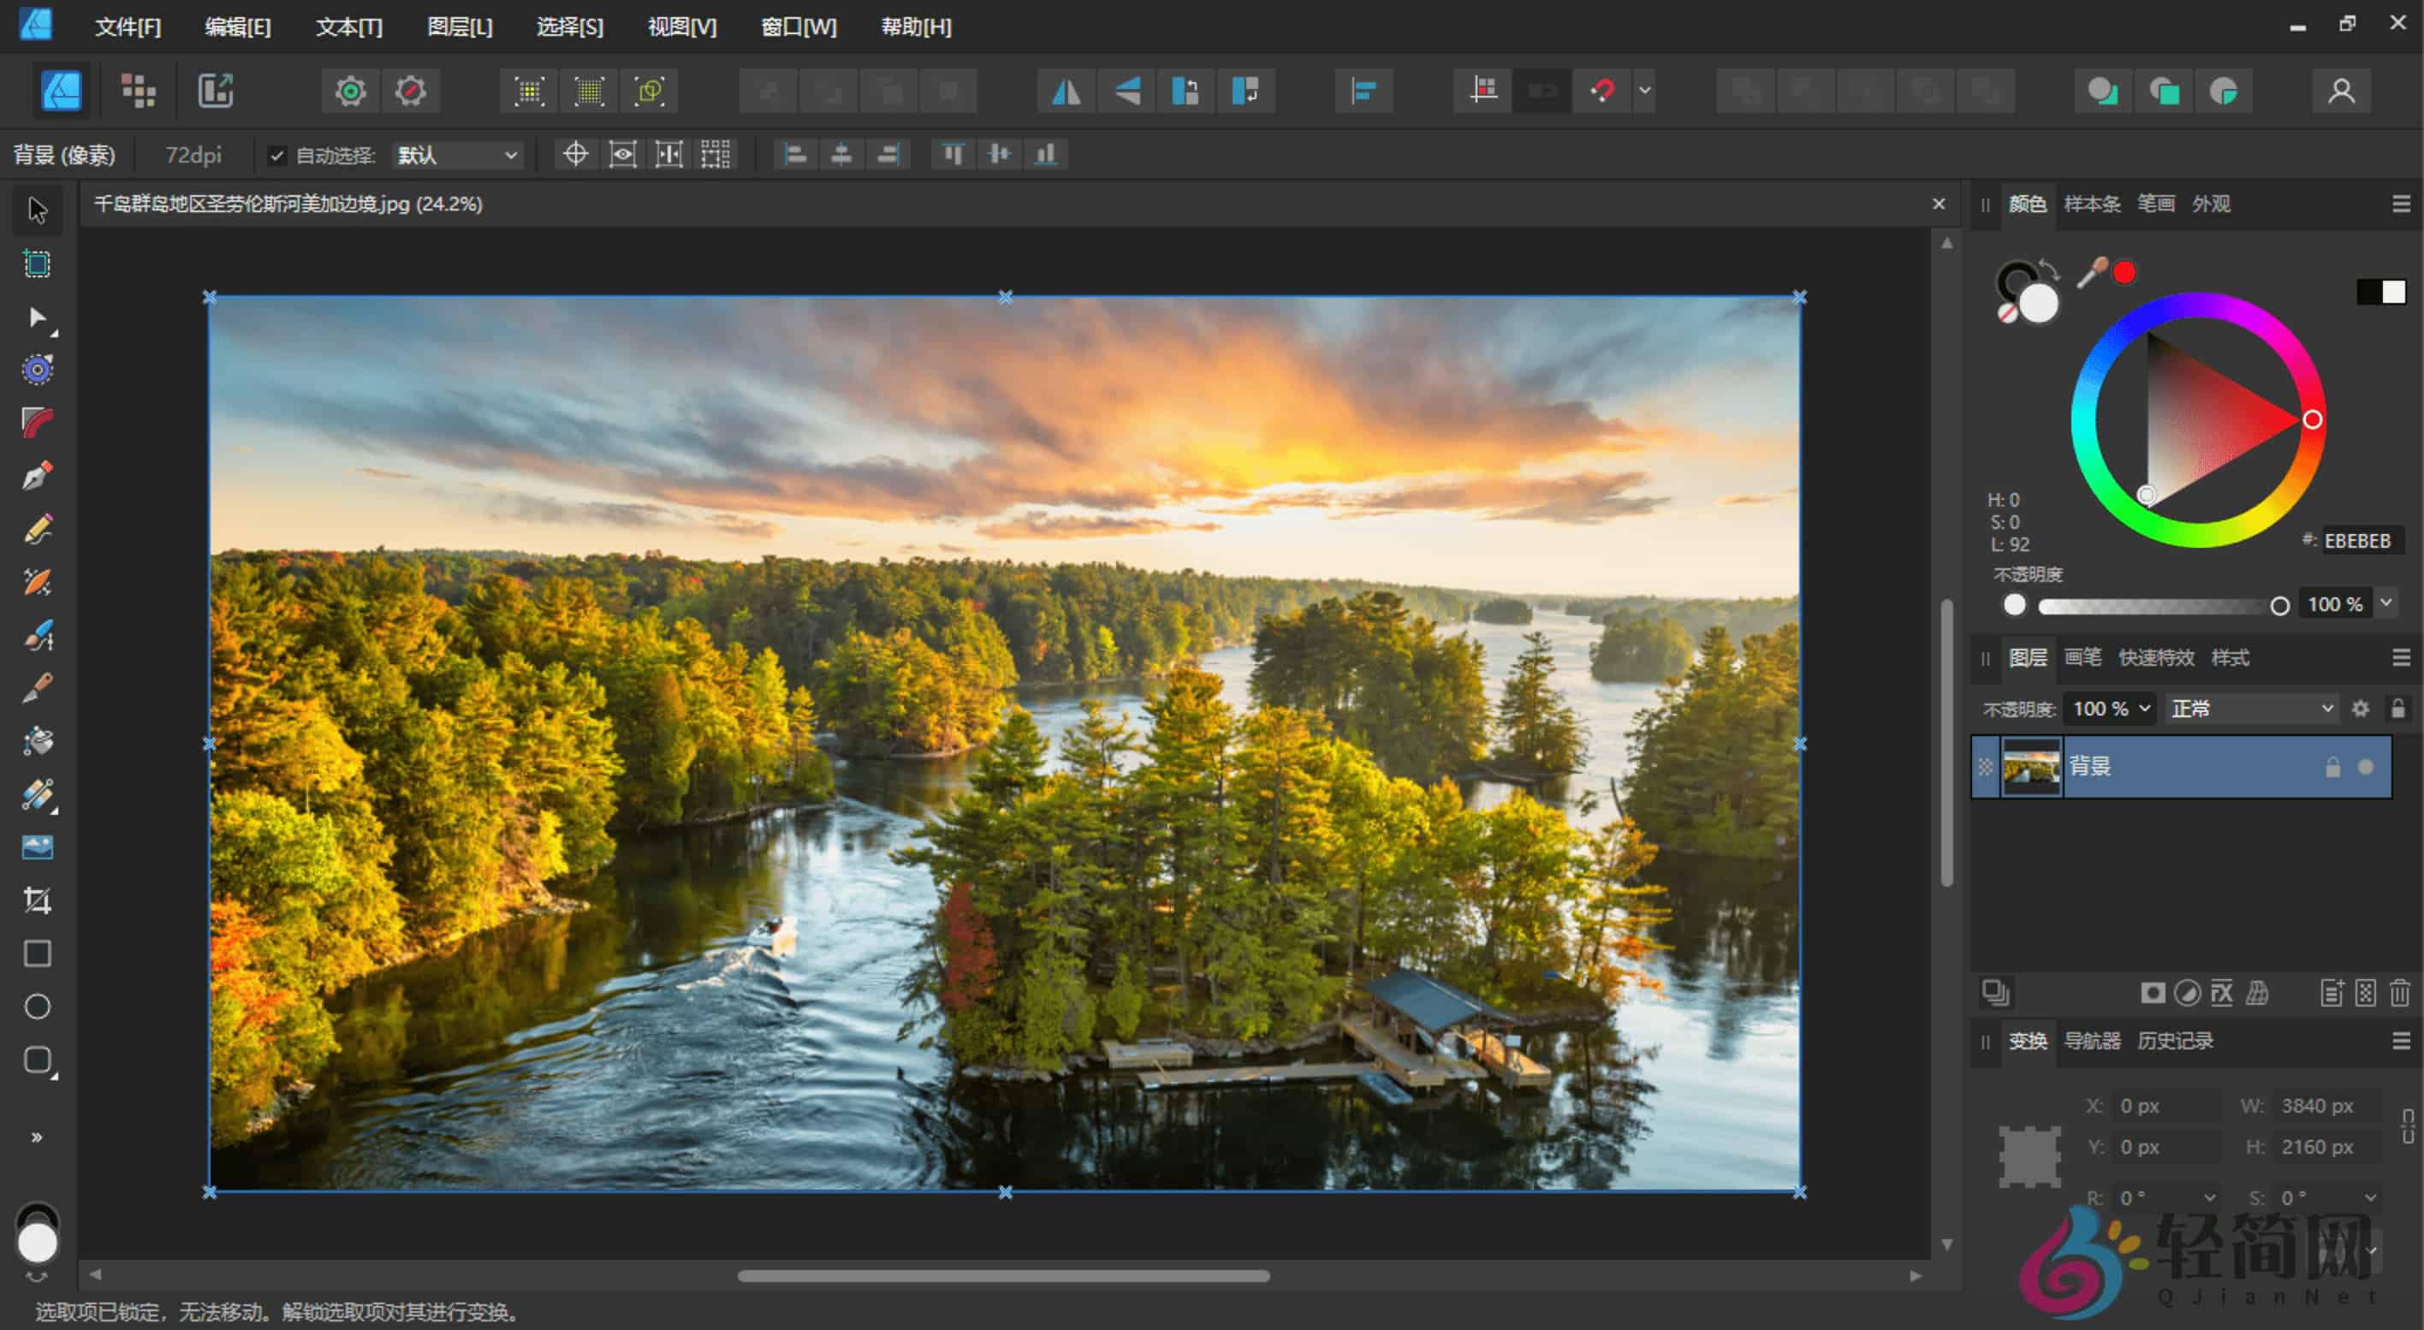Image resolution: width=2424 pixels, height=1330 pixels.
Task: Select the Rectangle shape tool
Action: pos(38,953)
